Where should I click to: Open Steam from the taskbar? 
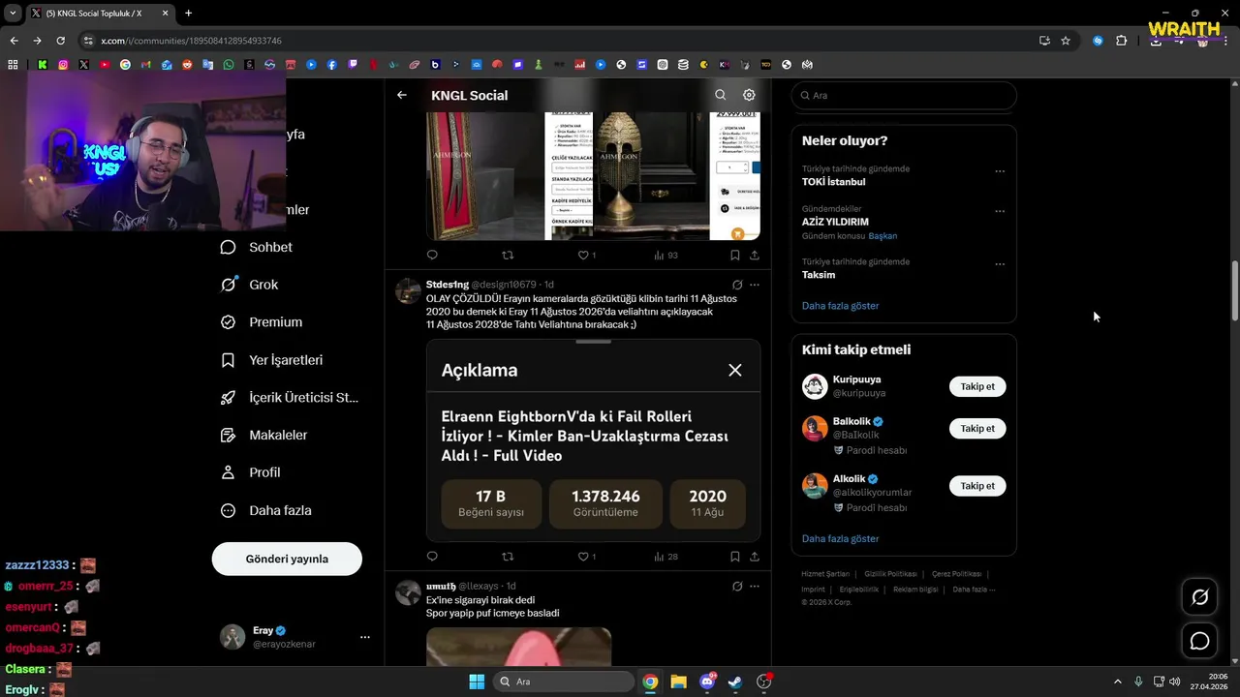tap(735, 682)
